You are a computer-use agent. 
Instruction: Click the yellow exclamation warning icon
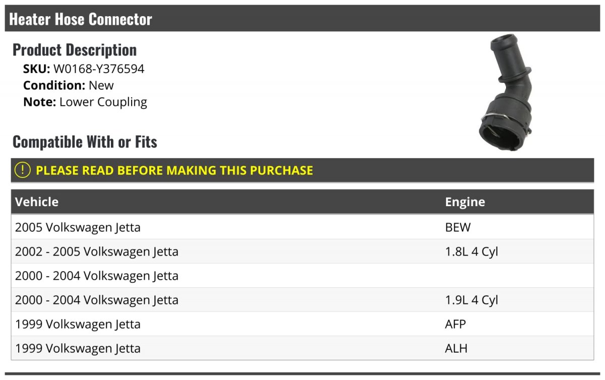23,170
